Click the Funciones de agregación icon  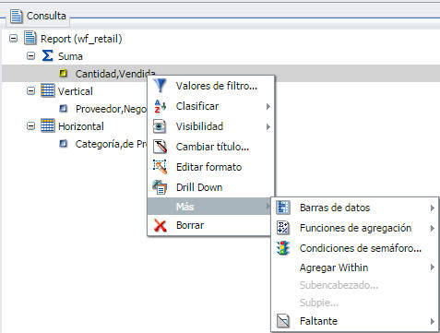pos(283,228)
